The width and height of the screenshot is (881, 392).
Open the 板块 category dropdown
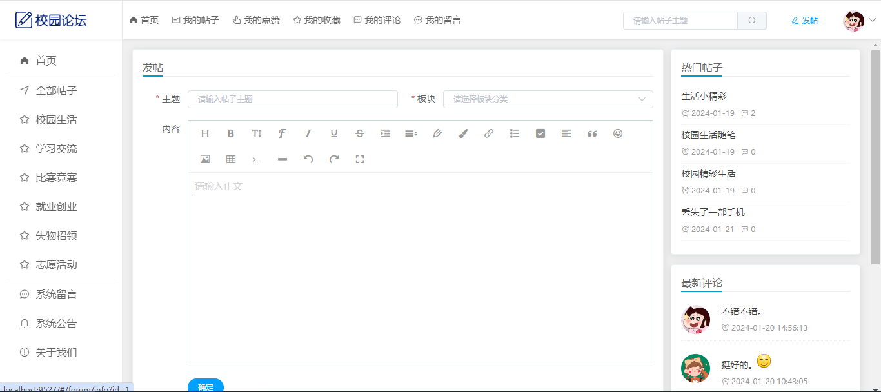pyautogui.click(x=548, y=99)
